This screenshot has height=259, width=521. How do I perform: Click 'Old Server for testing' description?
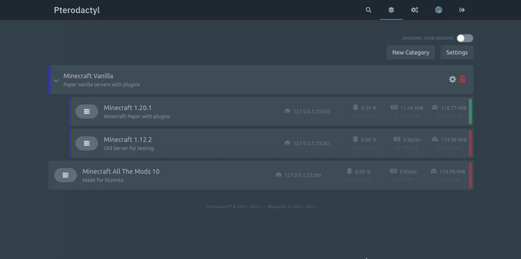128,148
